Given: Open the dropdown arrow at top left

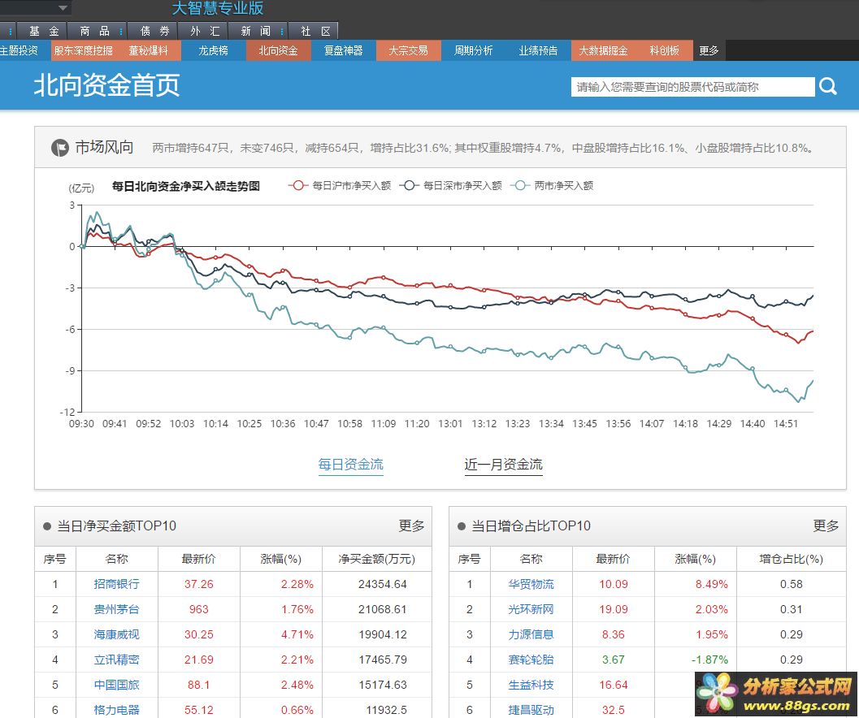Looking at the screenshot, I should coord(63,7).
